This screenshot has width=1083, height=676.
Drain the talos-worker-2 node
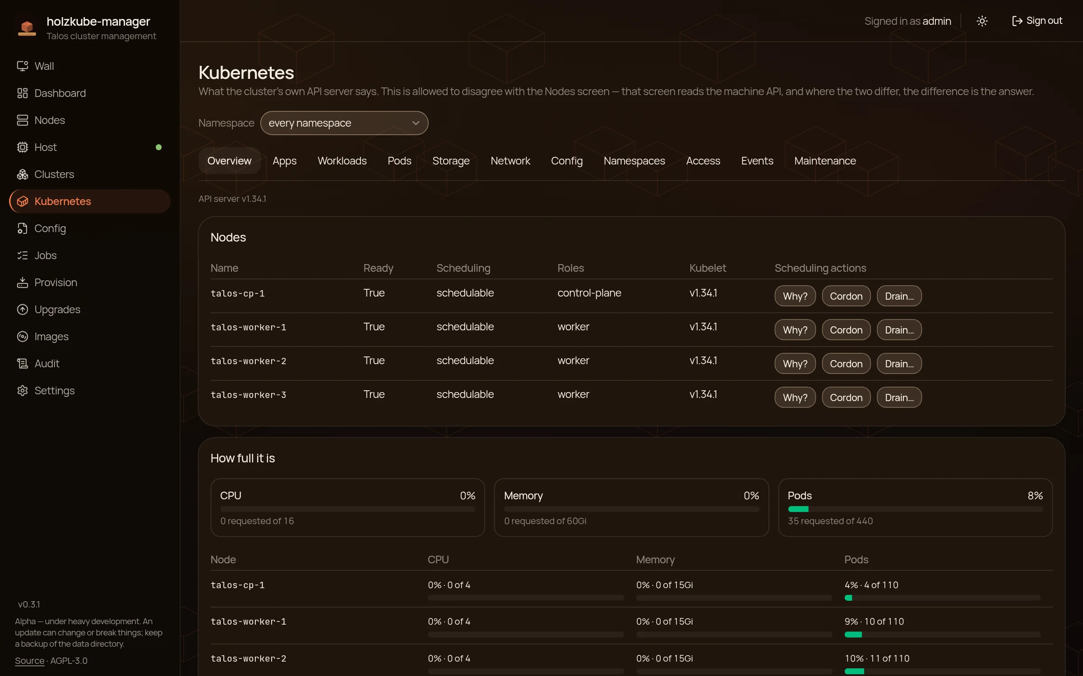[899, 364]
